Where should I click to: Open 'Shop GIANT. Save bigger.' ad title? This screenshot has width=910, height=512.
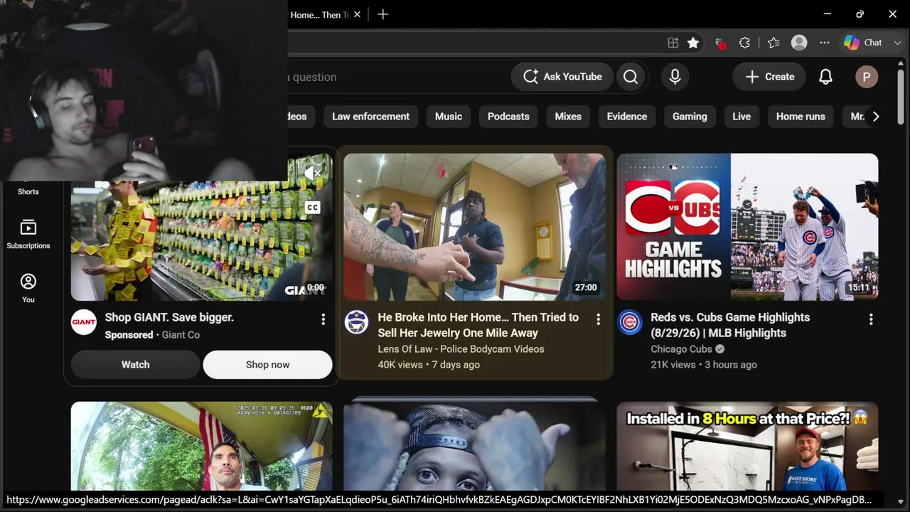tap(169, 317)
